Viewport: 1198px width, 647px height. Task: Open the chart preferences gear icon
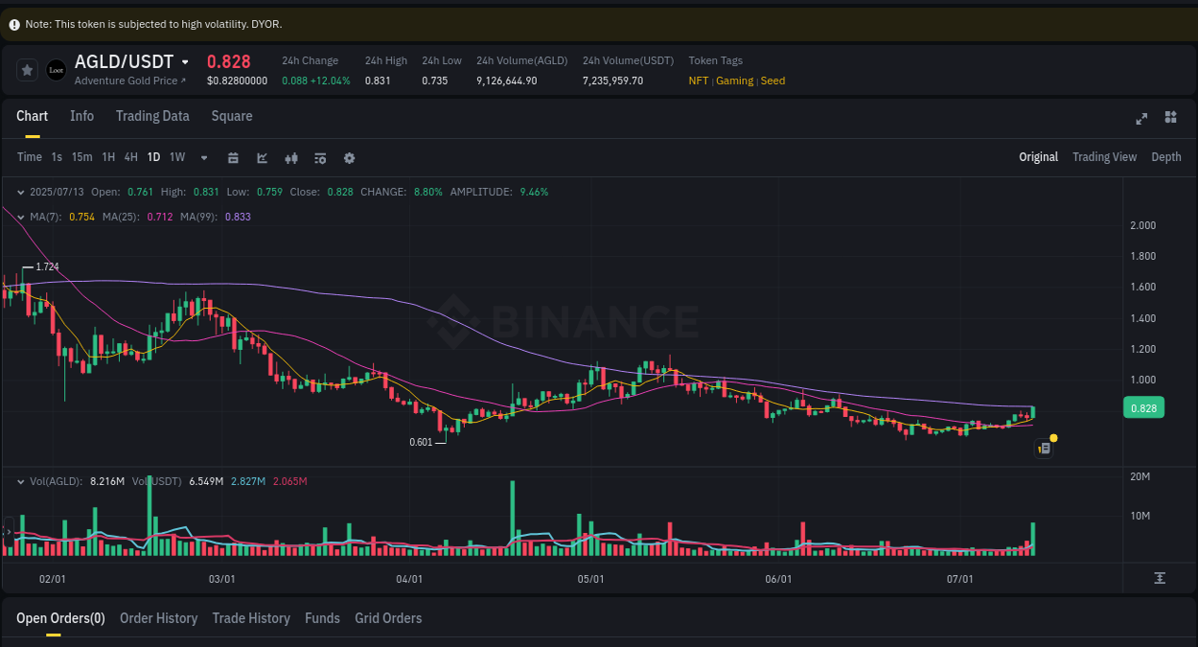coord(349,157)
